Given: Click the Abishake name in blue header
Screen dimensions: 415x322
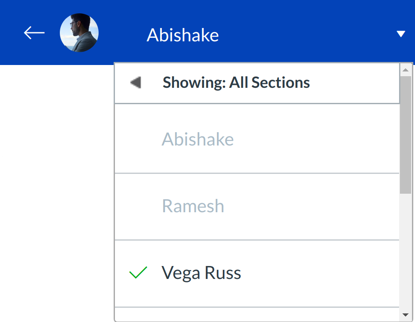Looking at the screenshot, I should pyautogui.click(x=183, y=35).
